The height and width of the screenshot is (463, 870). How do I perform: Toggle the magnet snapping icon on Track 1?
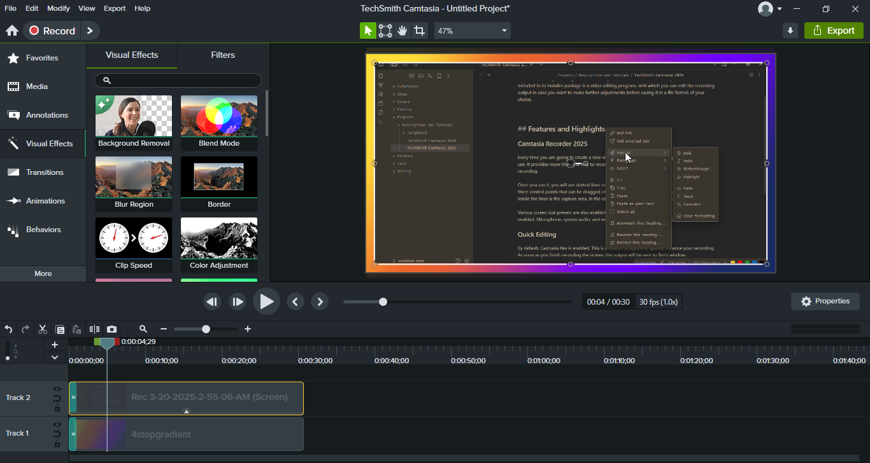[x=57, y=433]
